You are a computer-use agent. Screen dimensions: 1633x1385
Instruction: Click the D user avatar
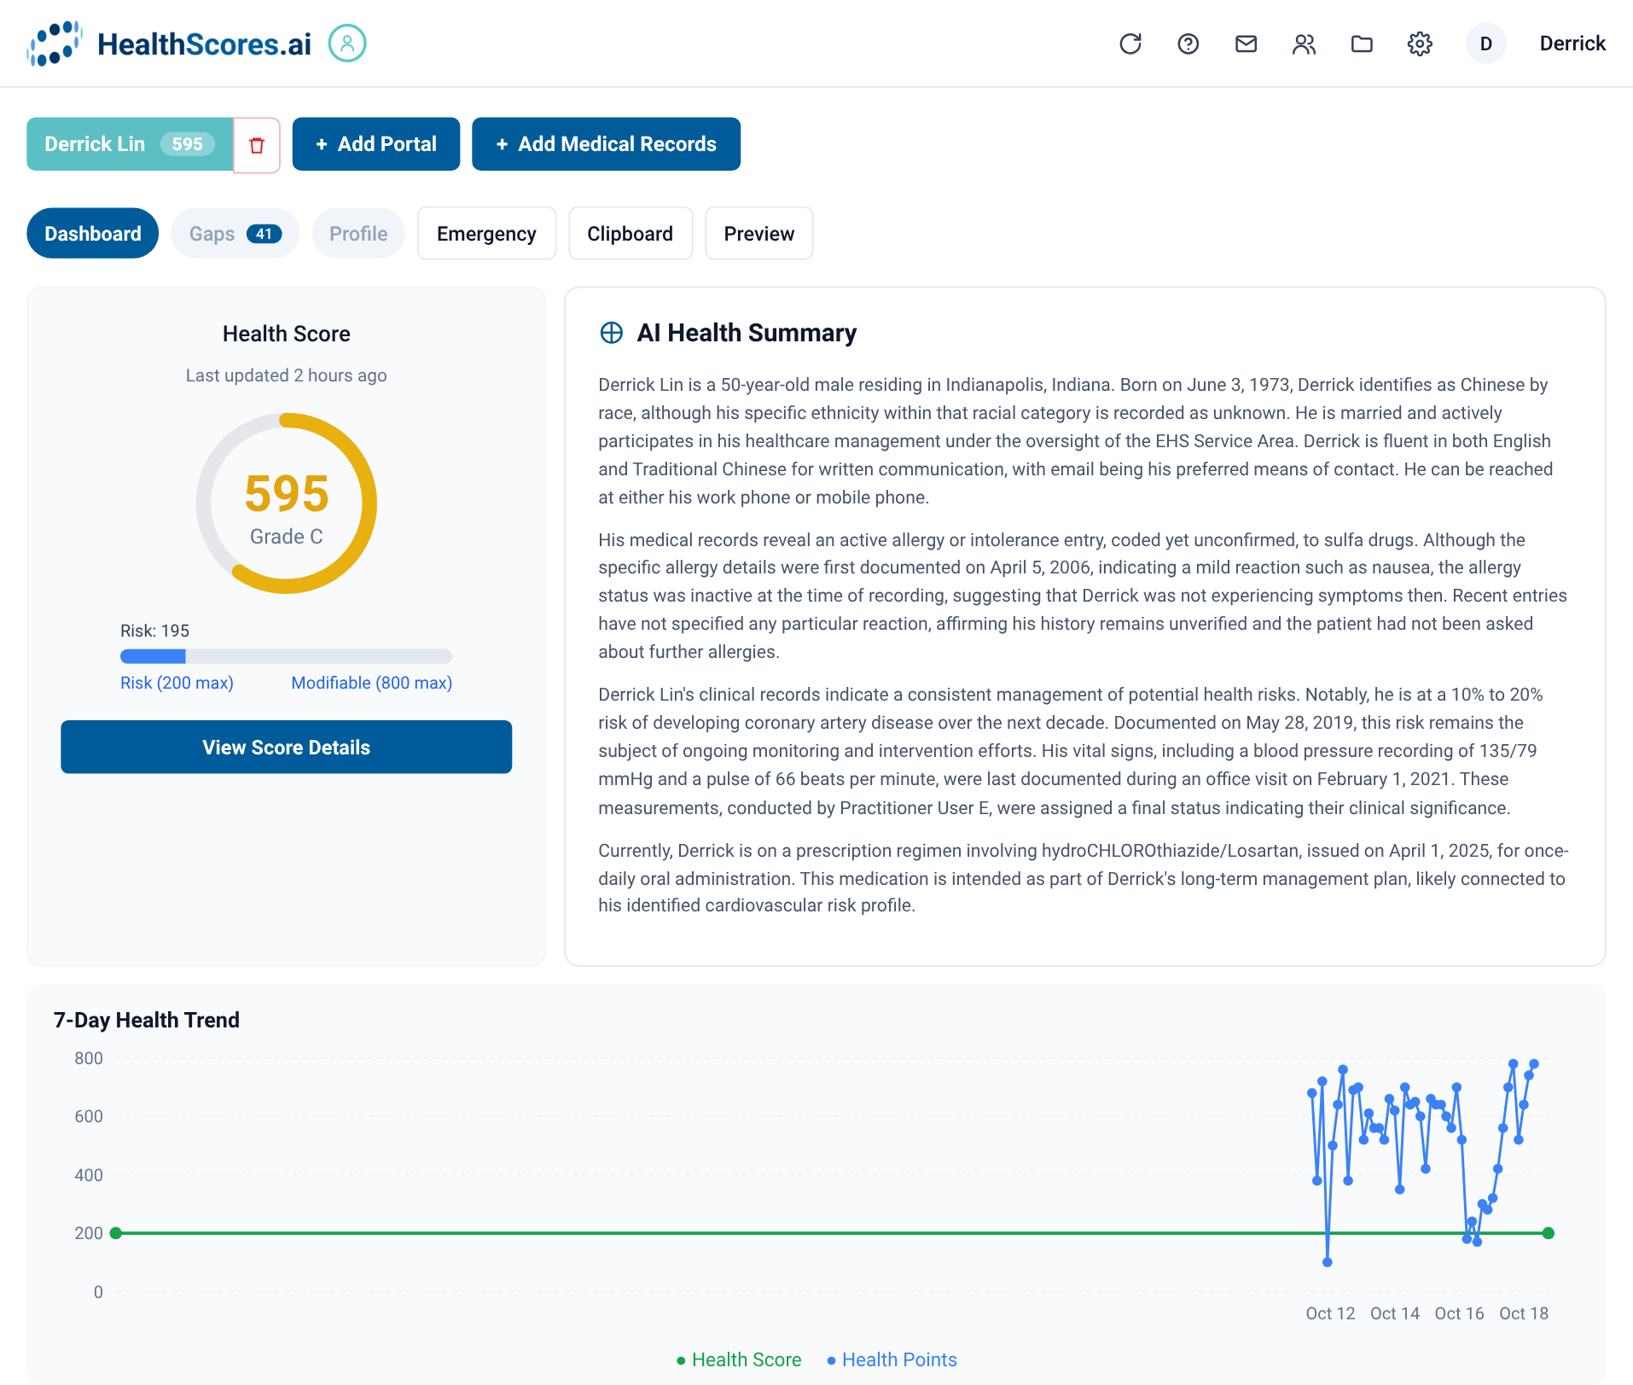[1485, 44]
